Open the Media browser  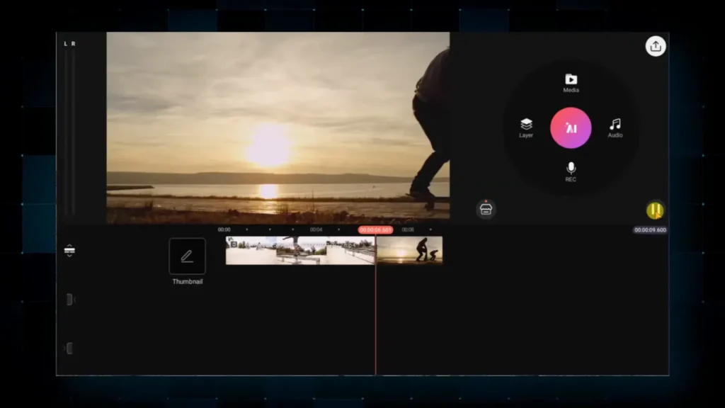571,81
